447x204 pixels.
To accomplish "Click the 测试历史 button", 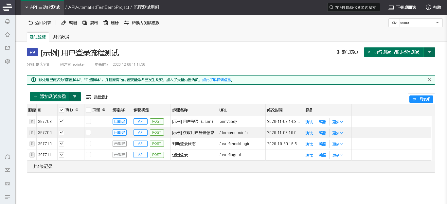I will pos(347,52).
